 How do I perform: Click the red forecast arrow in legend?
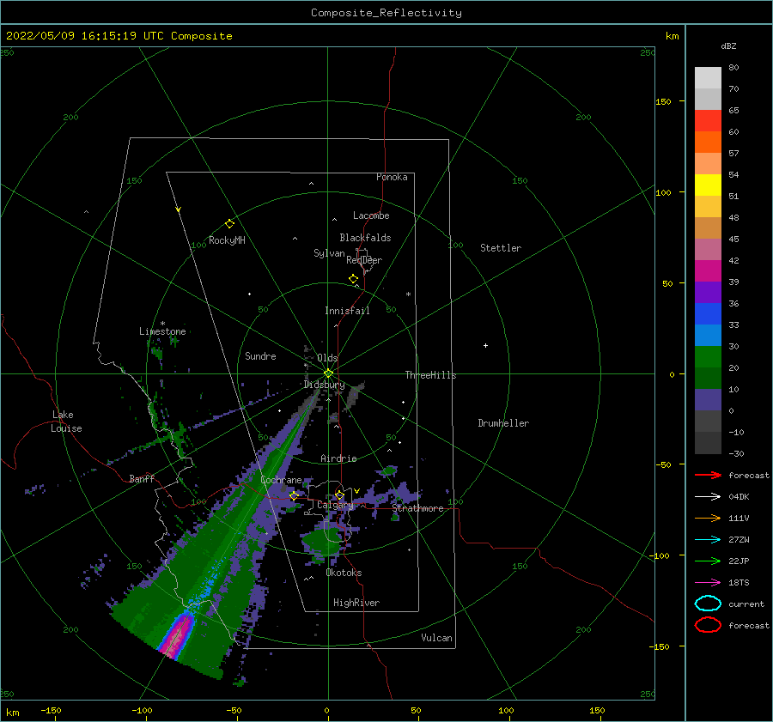tap(708, 475)
